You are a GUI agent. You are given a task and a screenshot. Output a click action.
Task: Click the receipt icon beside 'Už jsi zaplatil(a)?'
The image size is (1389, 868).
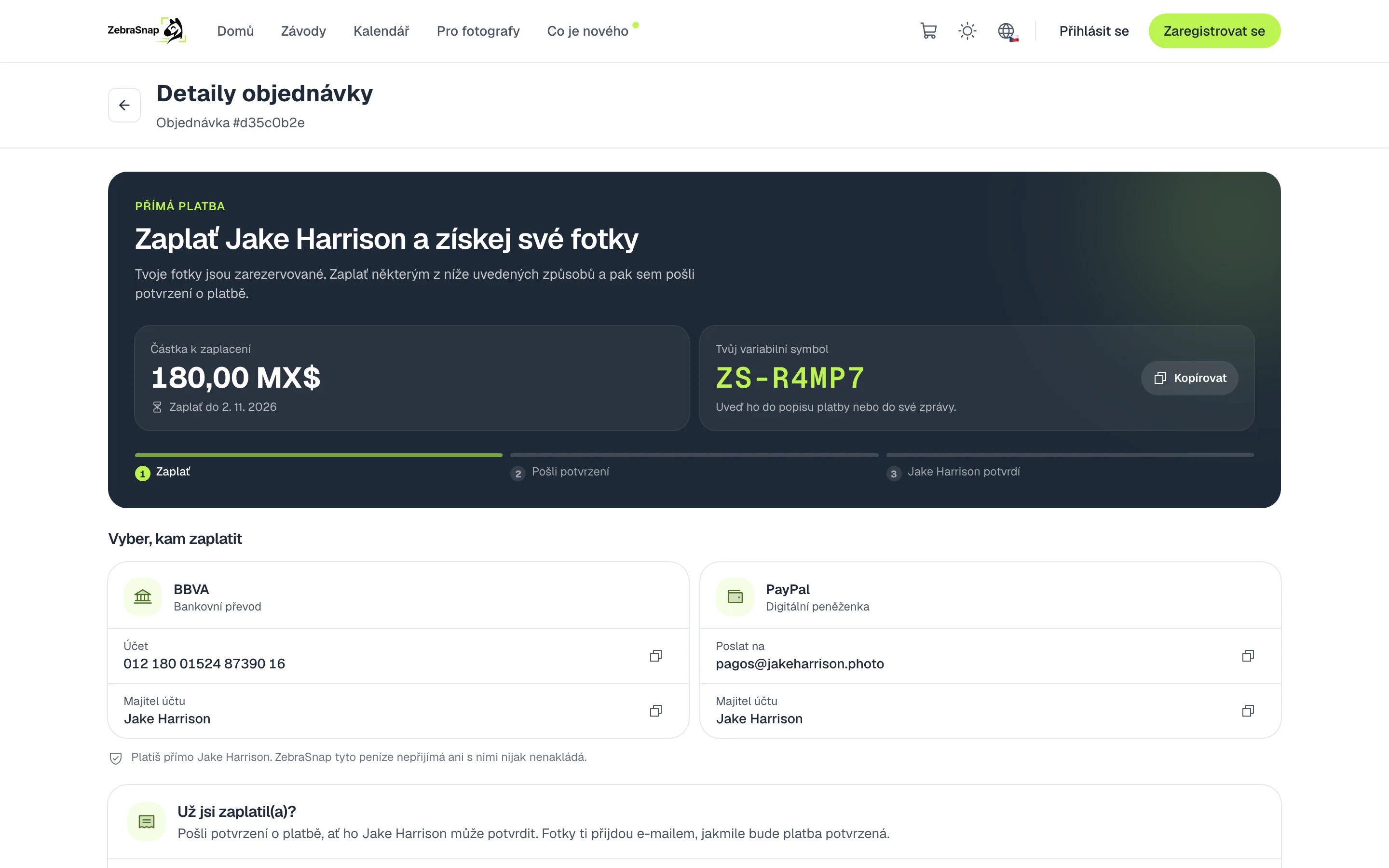147,822
